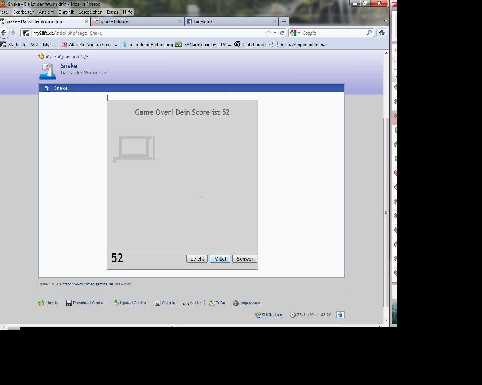482x385 pixels.
Task: Click the home icon in the Firefox toolbar
Action: [381, 33]
